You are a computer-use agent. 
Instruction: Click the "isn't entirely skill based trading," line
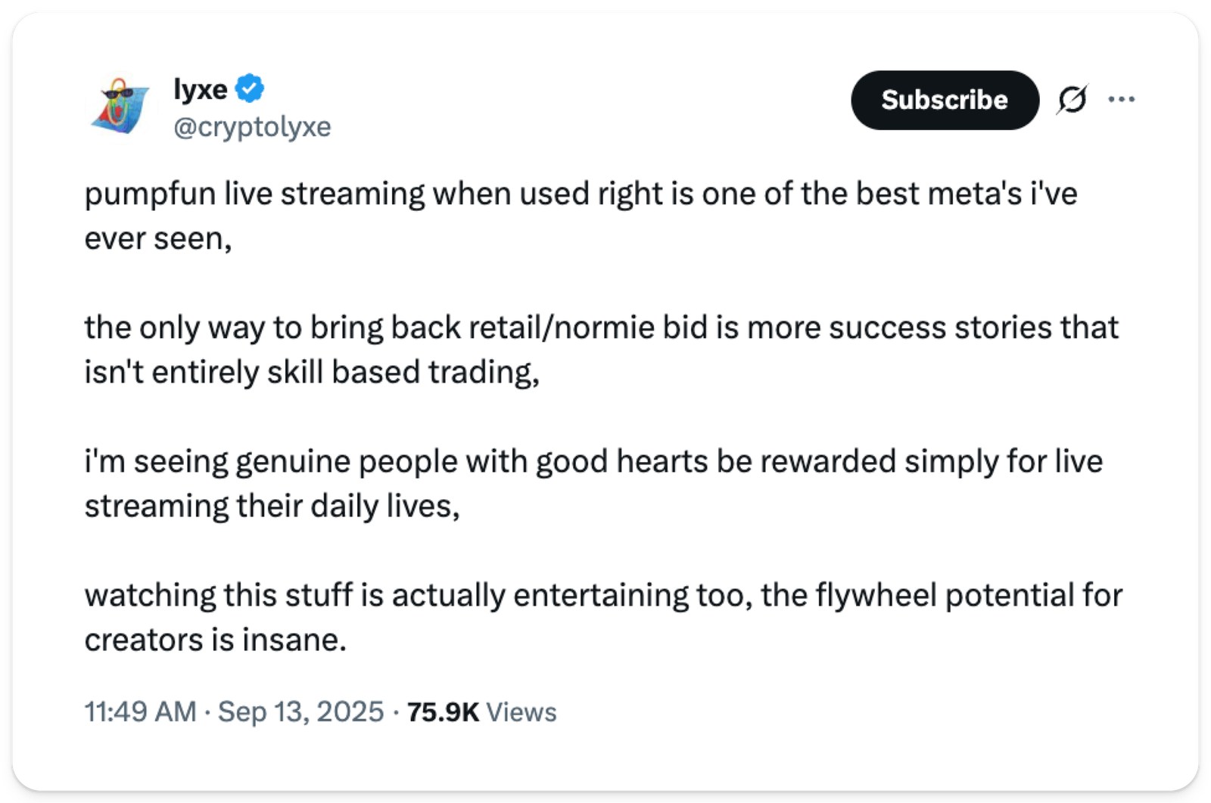[x=312, y=372]
